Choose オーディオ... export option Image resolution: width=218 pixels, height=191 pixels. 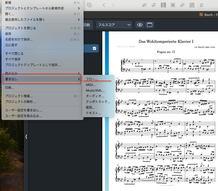click(x=95, y=96)
